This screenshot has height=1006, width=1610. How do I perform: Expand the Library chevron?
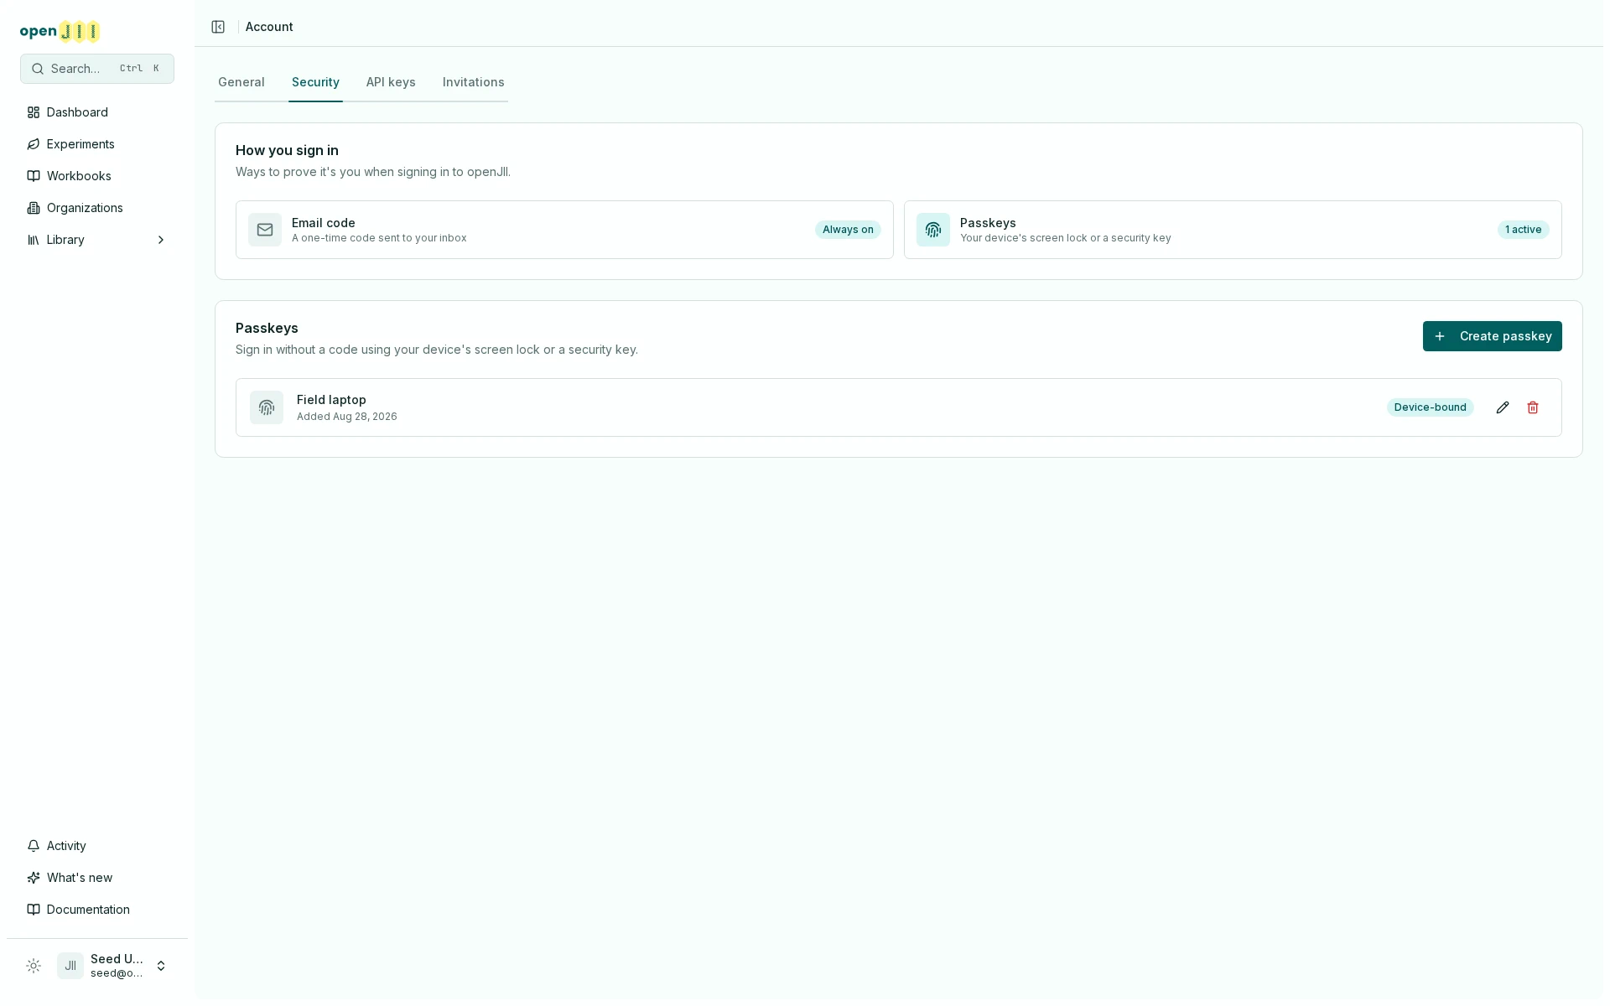(x=161, y=240)
